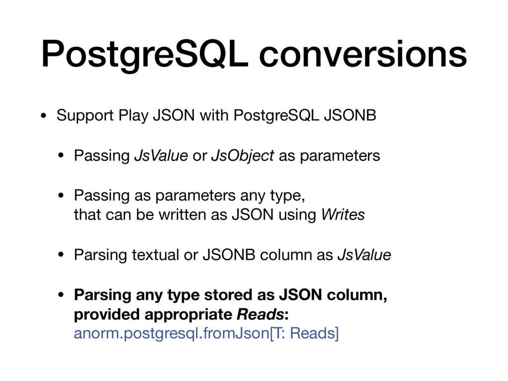
Task: Click the 'PostgreSQL conversions' slide title
Action: tap(254, 55)
